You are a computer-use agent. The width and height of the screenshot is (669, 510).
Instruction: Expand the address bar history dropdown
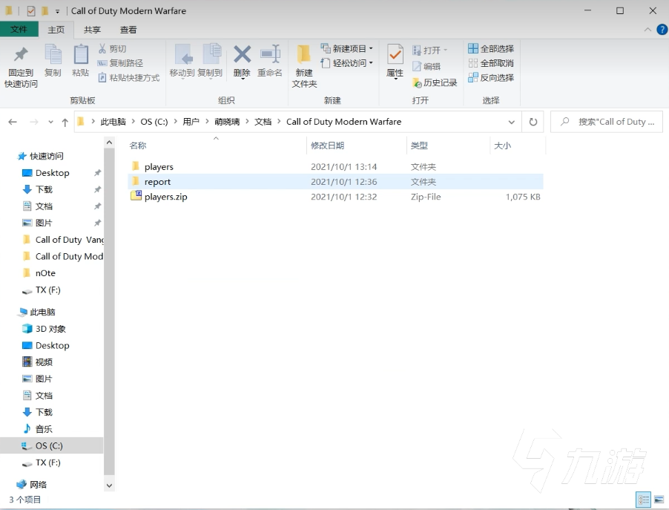point(512,122)
